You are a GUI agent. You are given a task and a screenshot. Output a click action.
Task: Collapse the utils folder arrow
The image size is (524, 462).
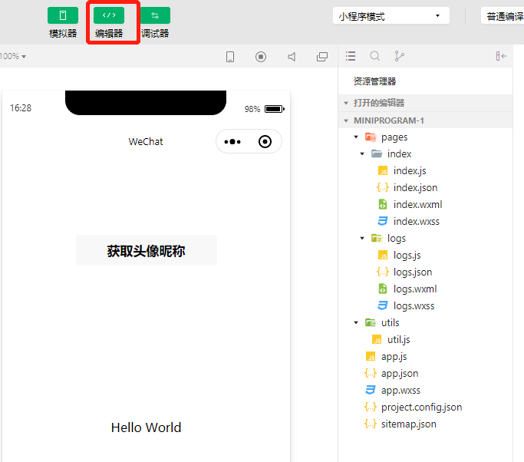(356, 322)
